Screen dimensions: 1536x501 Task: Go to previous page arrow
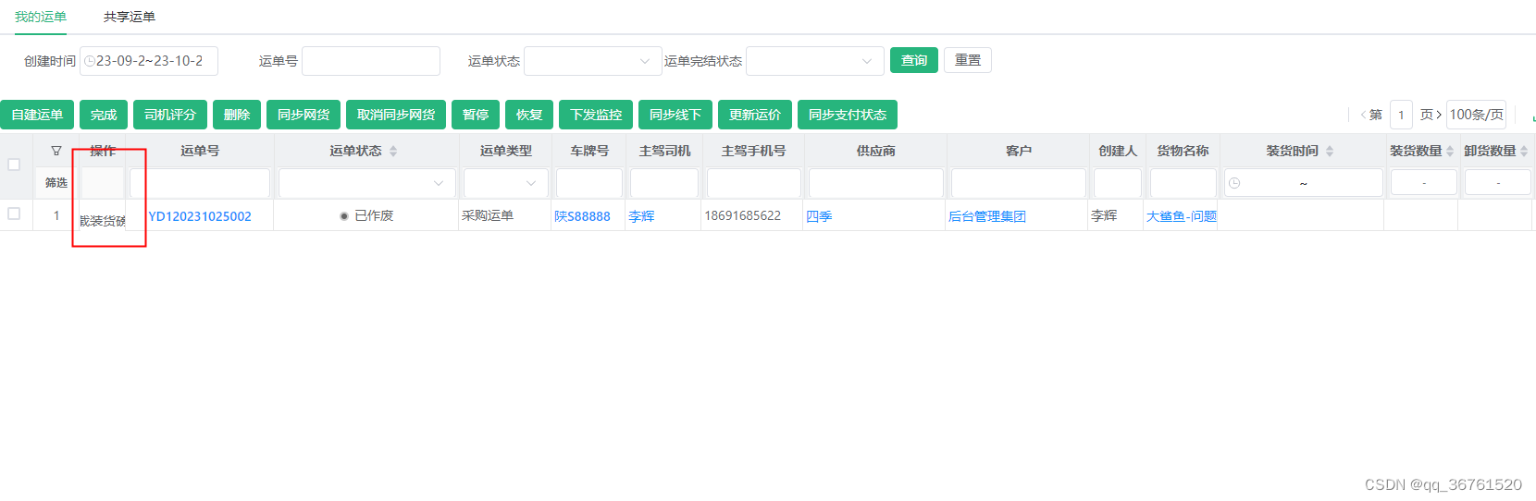click(1363, 115)
